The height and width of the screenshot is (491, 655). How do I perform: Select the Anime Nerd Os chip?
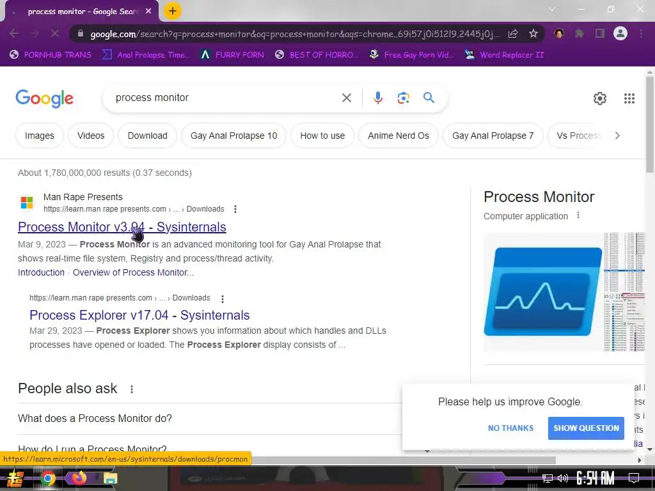[x=399, y=136]
